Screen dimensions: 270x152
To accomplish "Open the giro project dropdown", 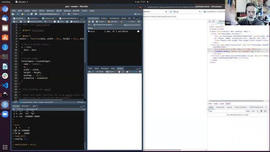I will 138,14.
